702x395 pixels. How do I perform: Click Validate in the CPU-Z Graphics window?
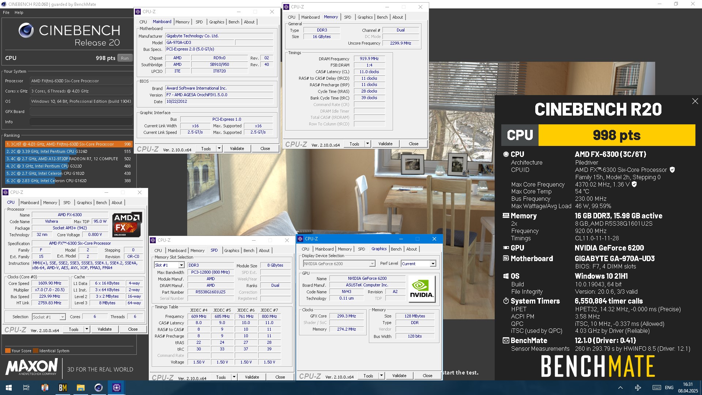pyautogui.click(x=399, y=376)
